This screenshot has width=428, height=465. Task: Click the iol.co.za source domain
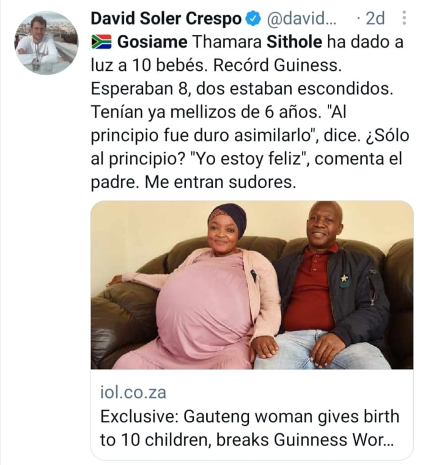pyautogui.click(x=133, y=392)
